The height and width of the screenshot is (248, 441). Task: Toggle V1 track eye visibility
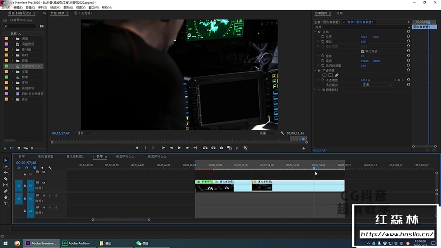click(44, 183)
